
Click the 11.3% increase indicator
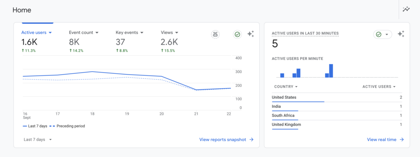(28, 51)
